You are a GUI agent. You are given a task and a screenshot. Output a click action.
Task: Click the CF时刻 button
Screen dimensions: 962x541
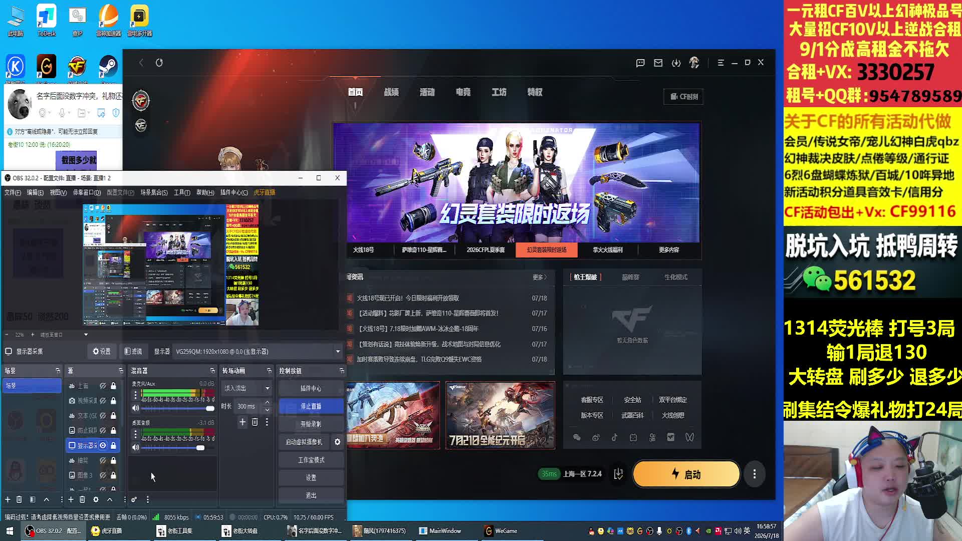[x=684, y=97]
